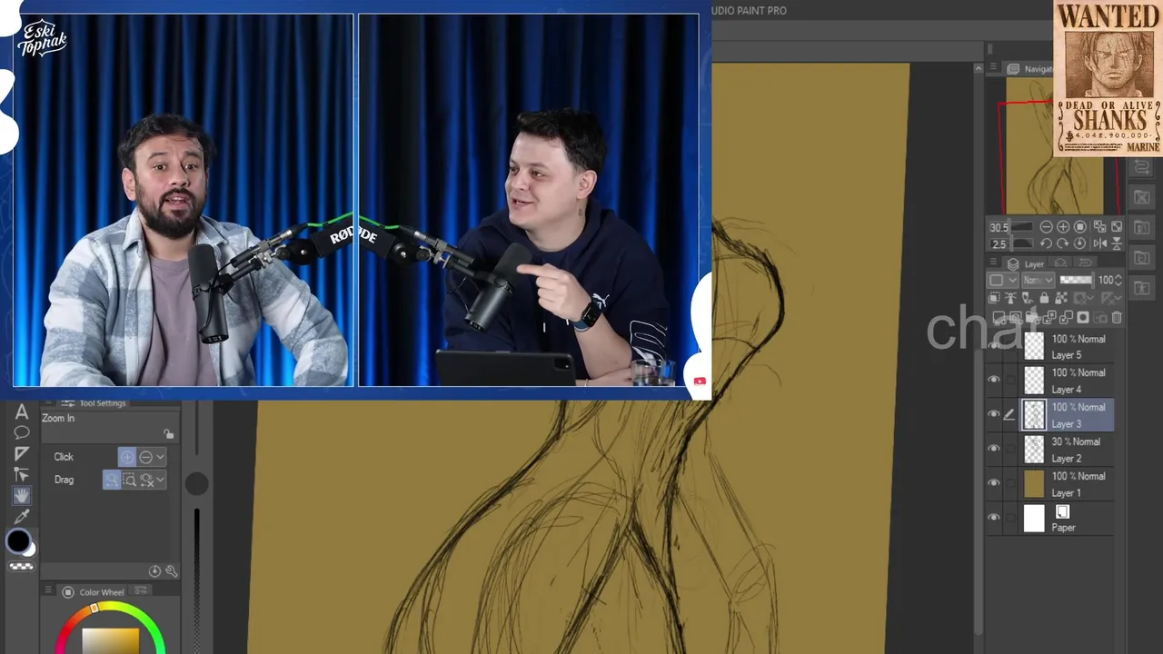Select Click zoom out mode
Viewport: 1163px width, 654px height.
tap(145, 457)
